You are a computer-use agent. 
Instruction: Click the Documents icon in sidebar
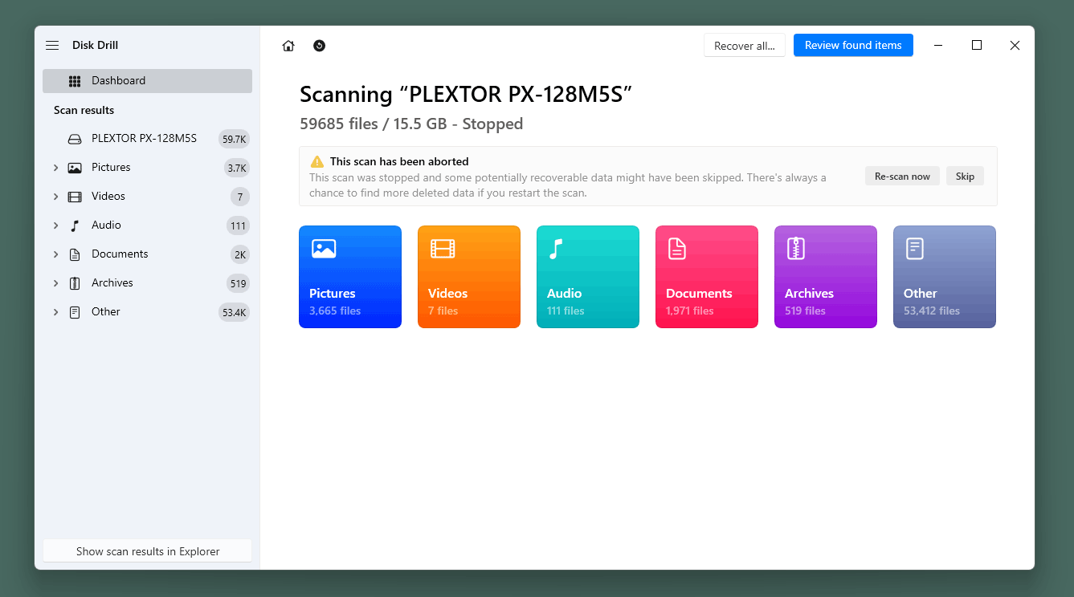(75, 254)
